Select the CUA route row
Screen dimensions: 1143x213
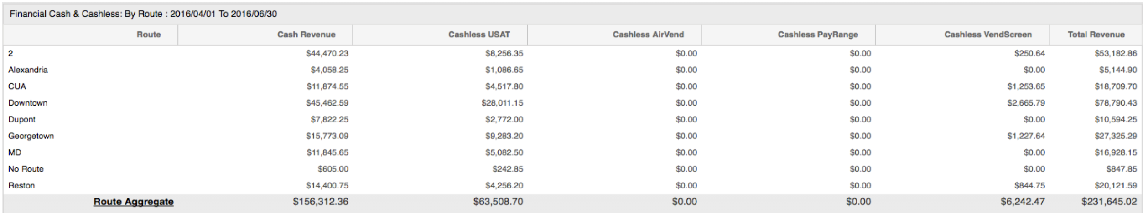pyautogui.click(x=571, y=86)
